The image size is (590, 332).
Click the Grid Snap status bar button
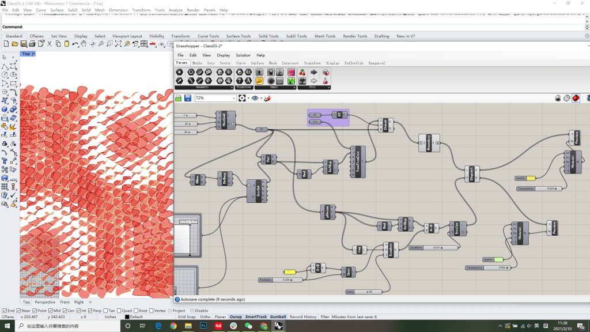point(186,316)
